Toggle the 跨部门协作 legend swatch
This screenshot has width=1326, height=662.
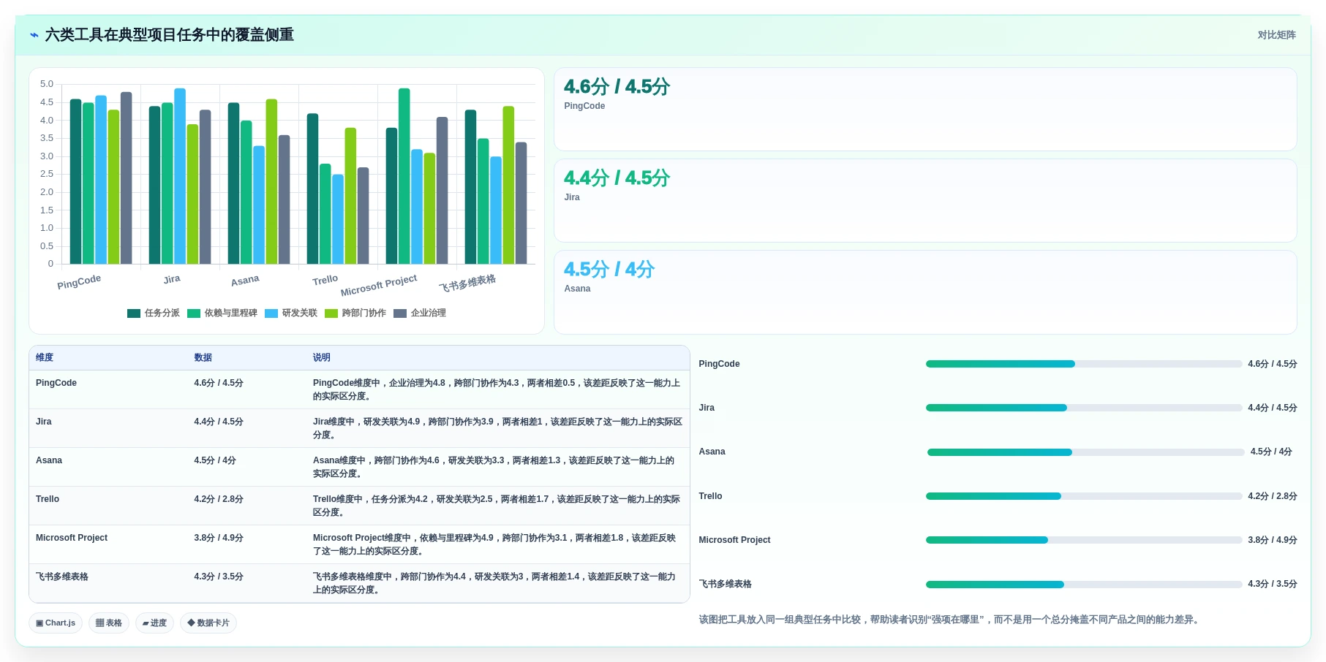coord(331,313)
